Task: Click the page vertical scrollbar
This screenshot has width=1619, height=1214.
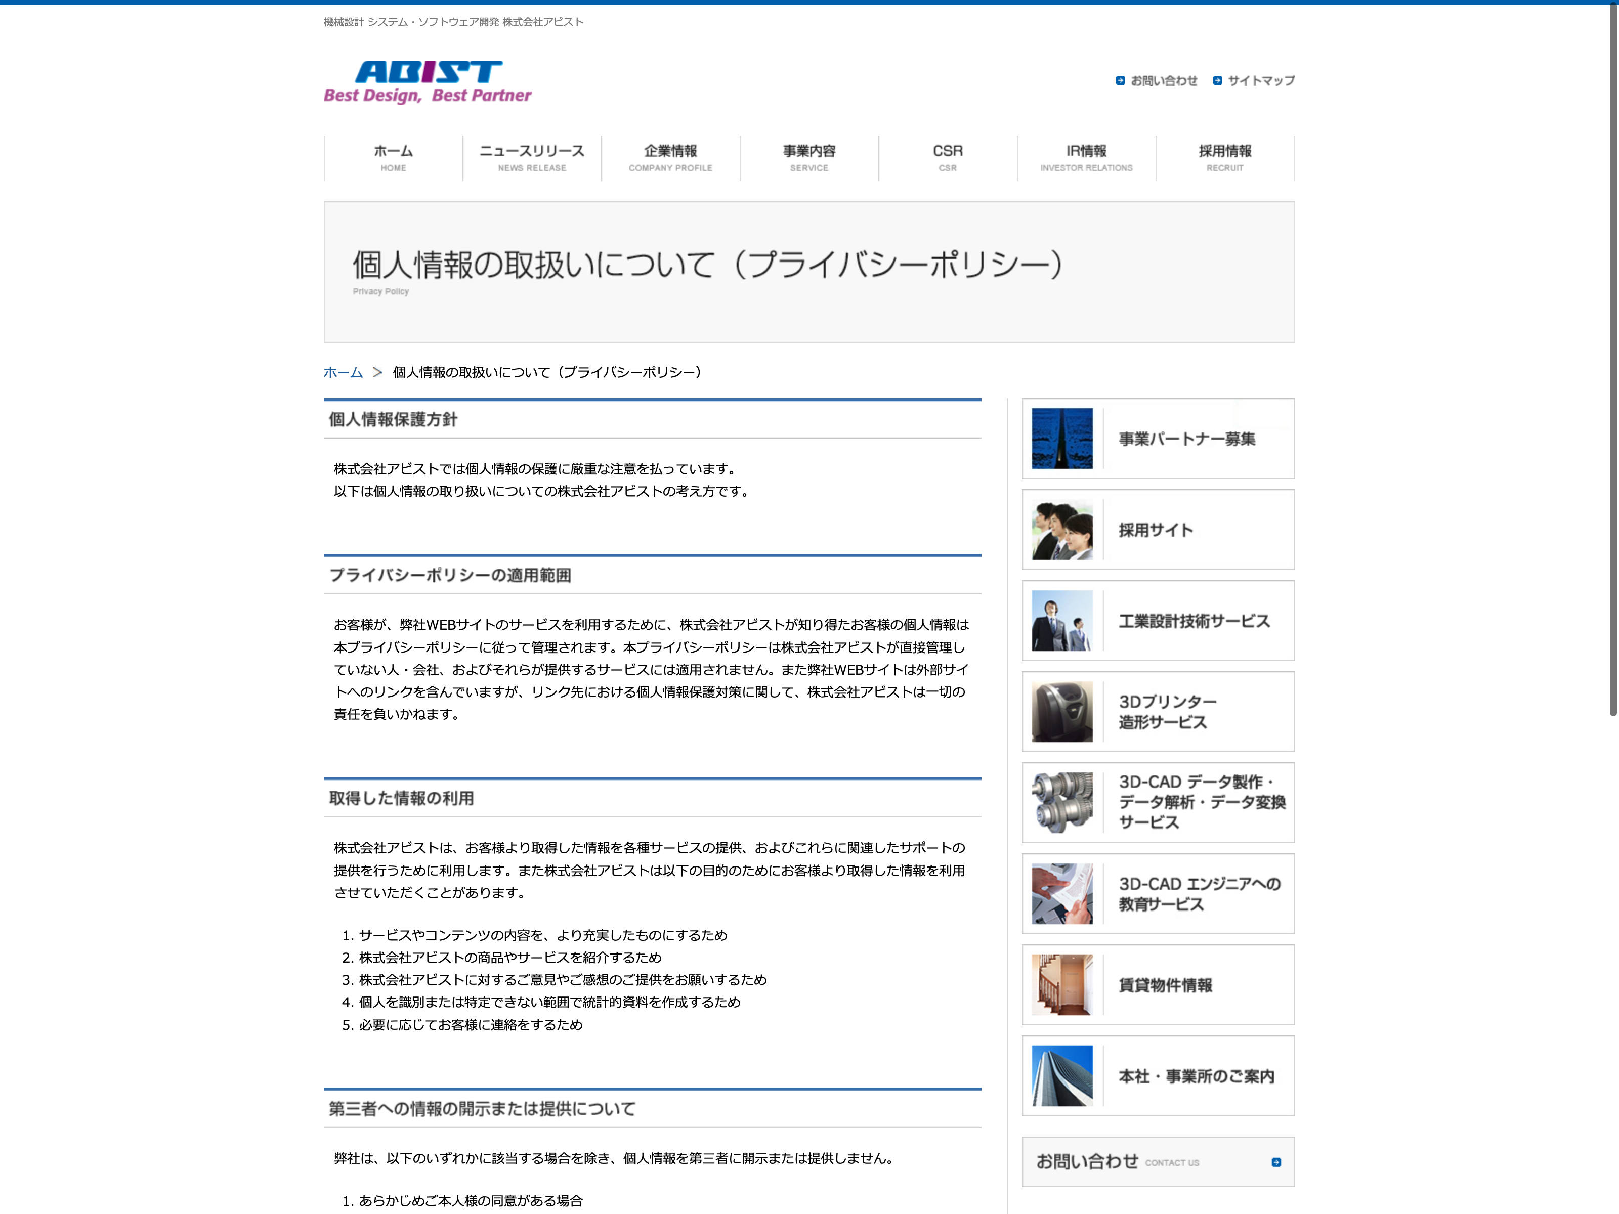Action: [x=1612, y=366]
